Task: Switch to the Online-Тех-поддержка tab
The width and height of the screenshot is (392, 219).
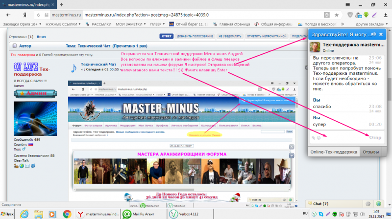Action: click(x=334, y=152)
